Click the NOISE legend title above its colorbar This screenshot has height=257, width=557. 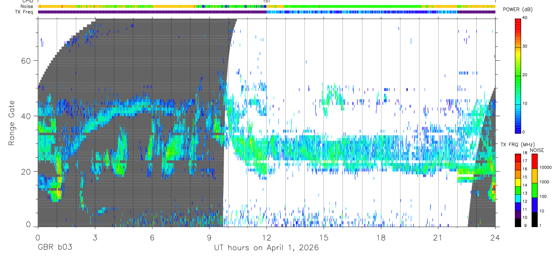[536, 150]
